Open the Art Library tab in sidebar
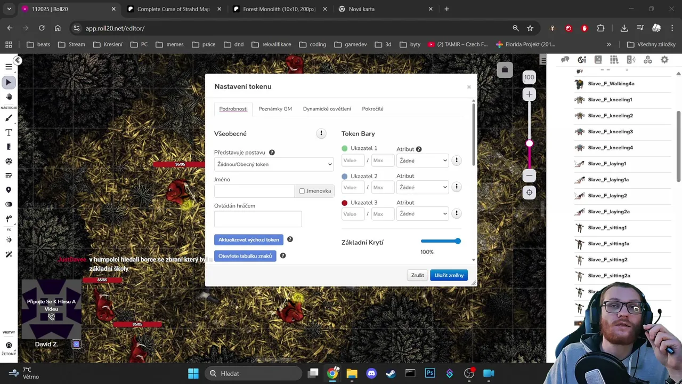This screenshot has height=384, width=682. click(582, 60)
